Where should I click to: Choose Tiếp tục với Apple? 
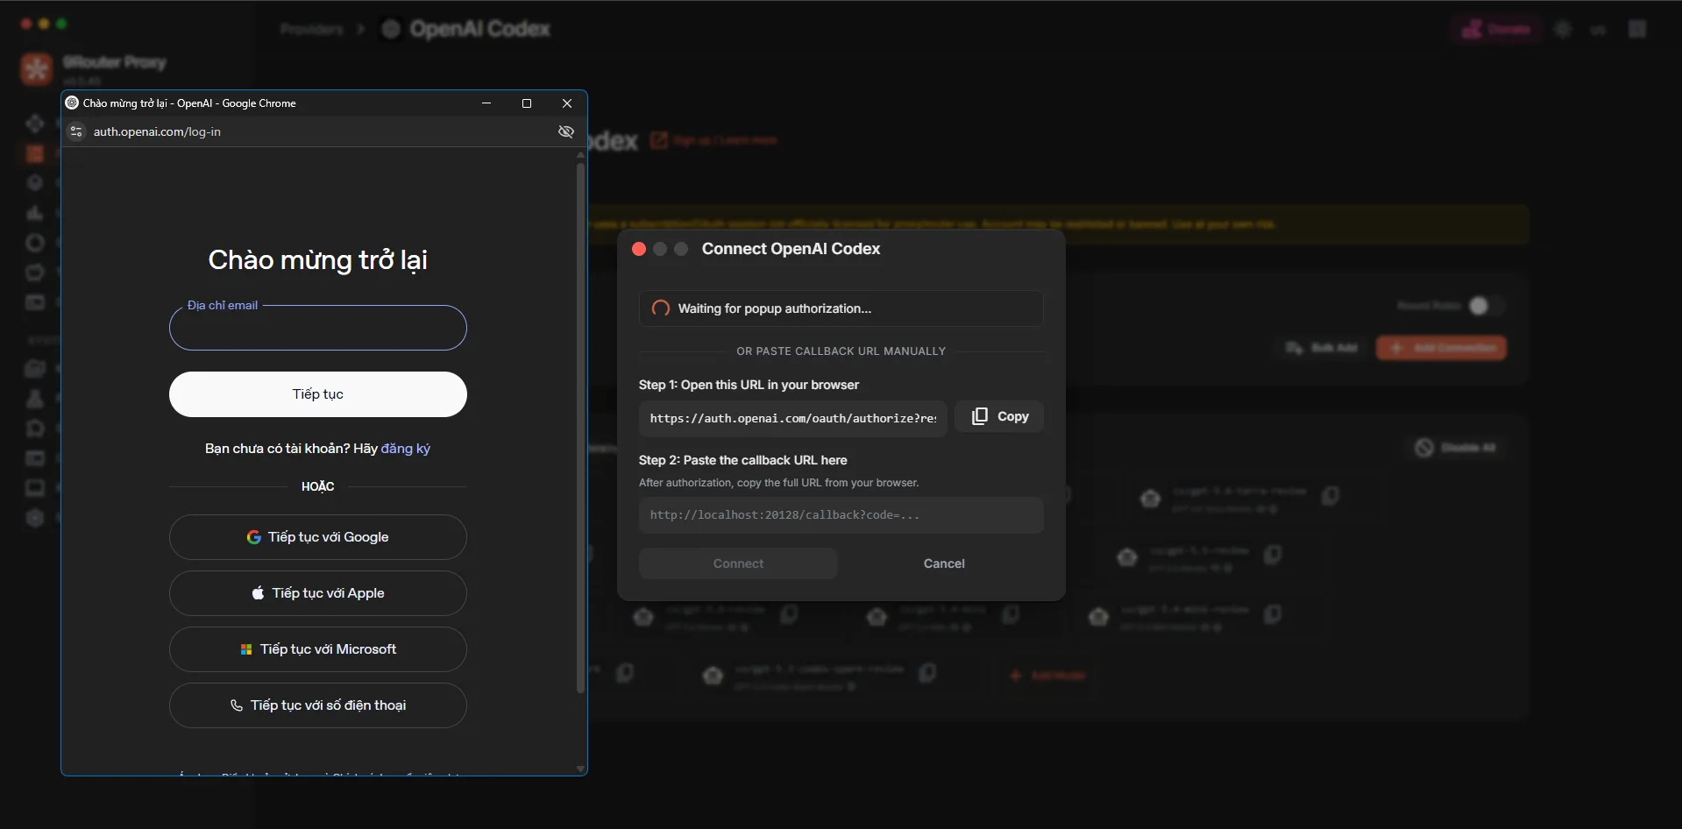[318, 593]
